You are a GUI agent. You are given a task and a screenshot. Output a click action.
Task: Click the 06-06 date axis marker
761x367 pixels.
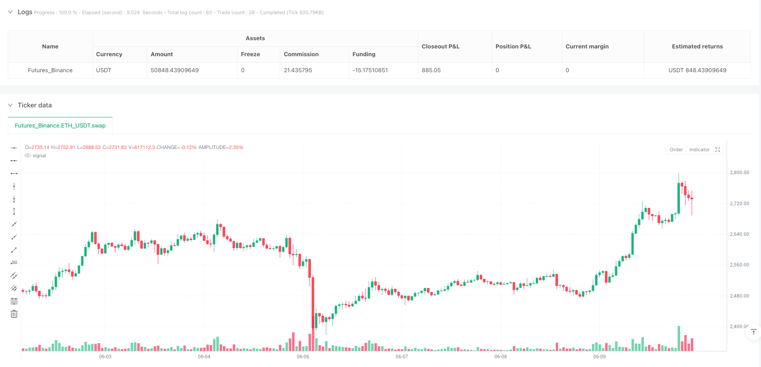(303, 356)
